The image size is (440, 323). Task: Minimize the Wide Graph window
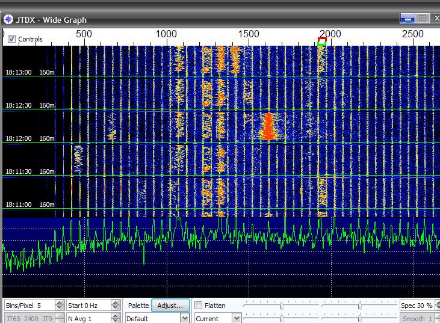pos(407,19)
